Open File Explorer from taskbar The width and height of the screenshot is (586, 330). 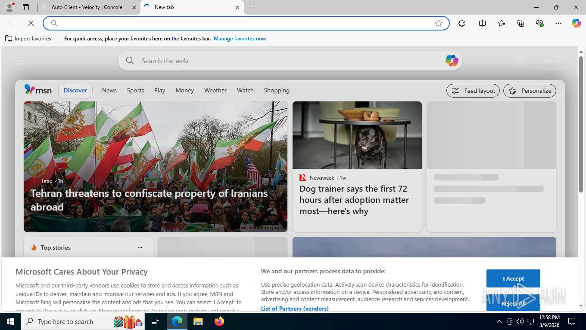[x=198, y=321]
